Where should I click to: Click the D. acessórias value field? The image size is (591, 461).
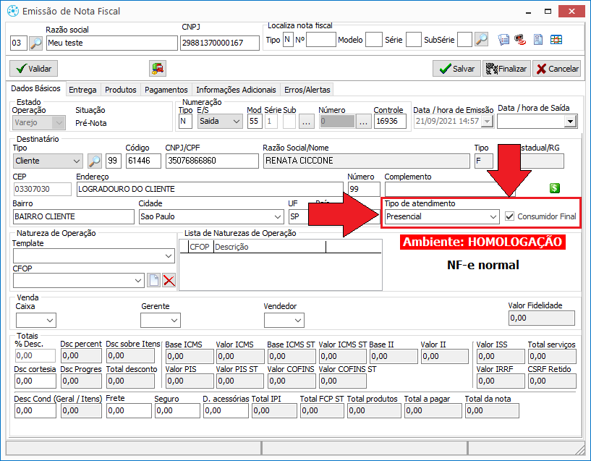(x=226, y=411)
